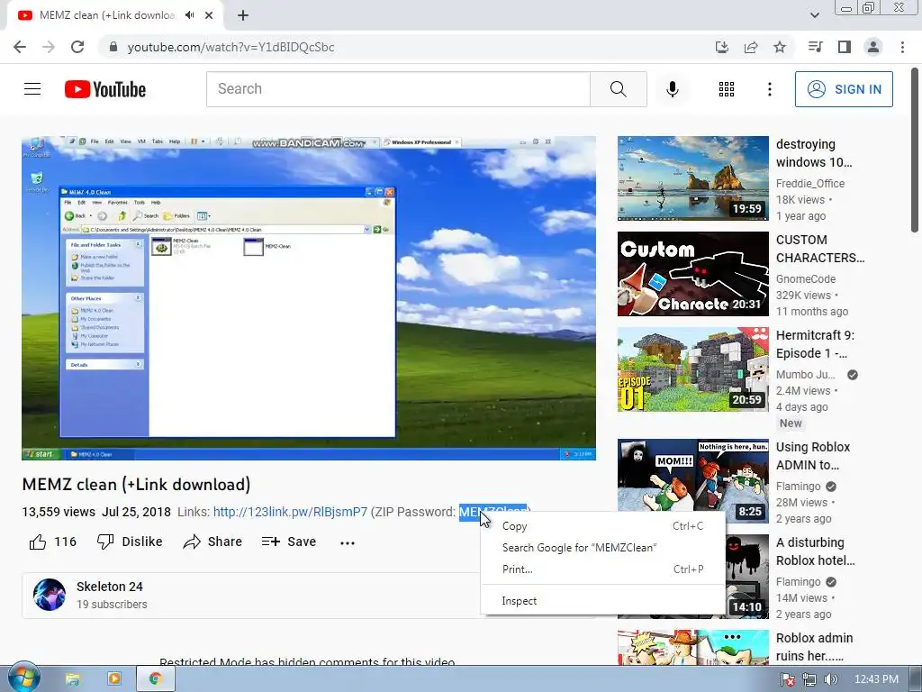Click the magnifier search button
Viewport: 922px width, 692px height.
[x=618, y=89]
